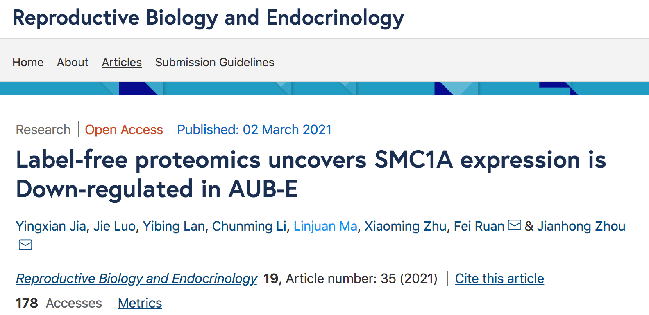The image size is (649, 315).
Task: Click the Open Access label
Action: 124,130
